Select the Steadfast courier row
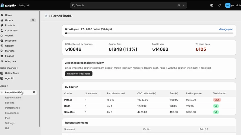Viewport: 241px width, 135px height. [x=149, y=112]
